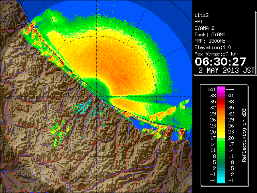Click the '>41' legend label
The height and width of the screenshot is (193, 257).
(x=212, y=90)
